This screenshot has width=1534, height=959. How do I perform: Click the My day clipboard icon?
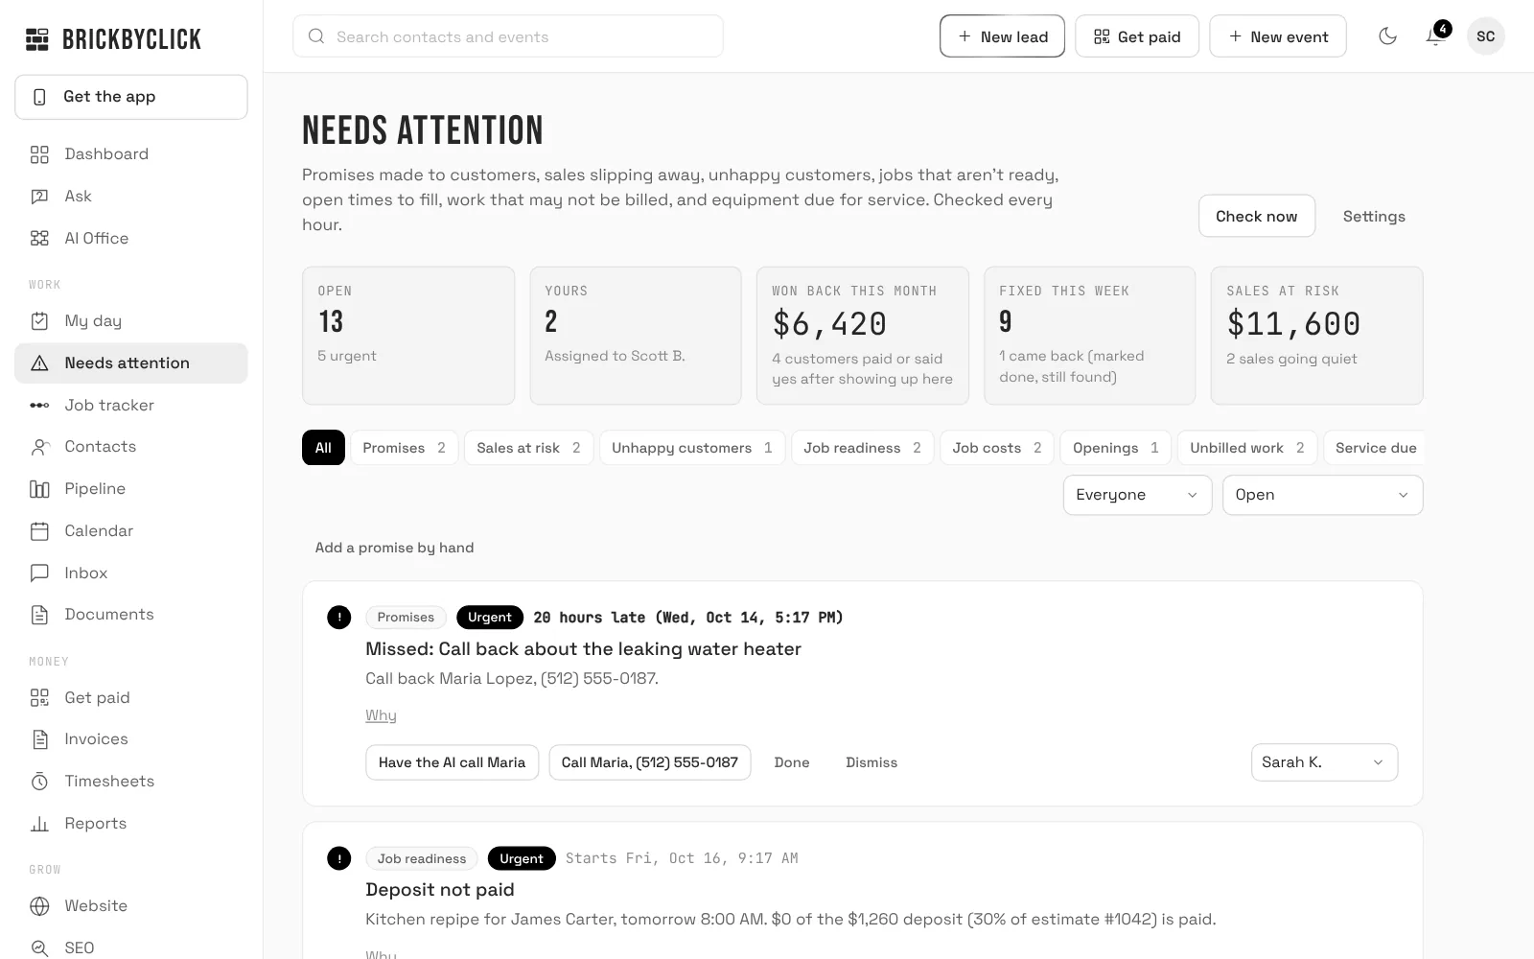click(39, 321)
